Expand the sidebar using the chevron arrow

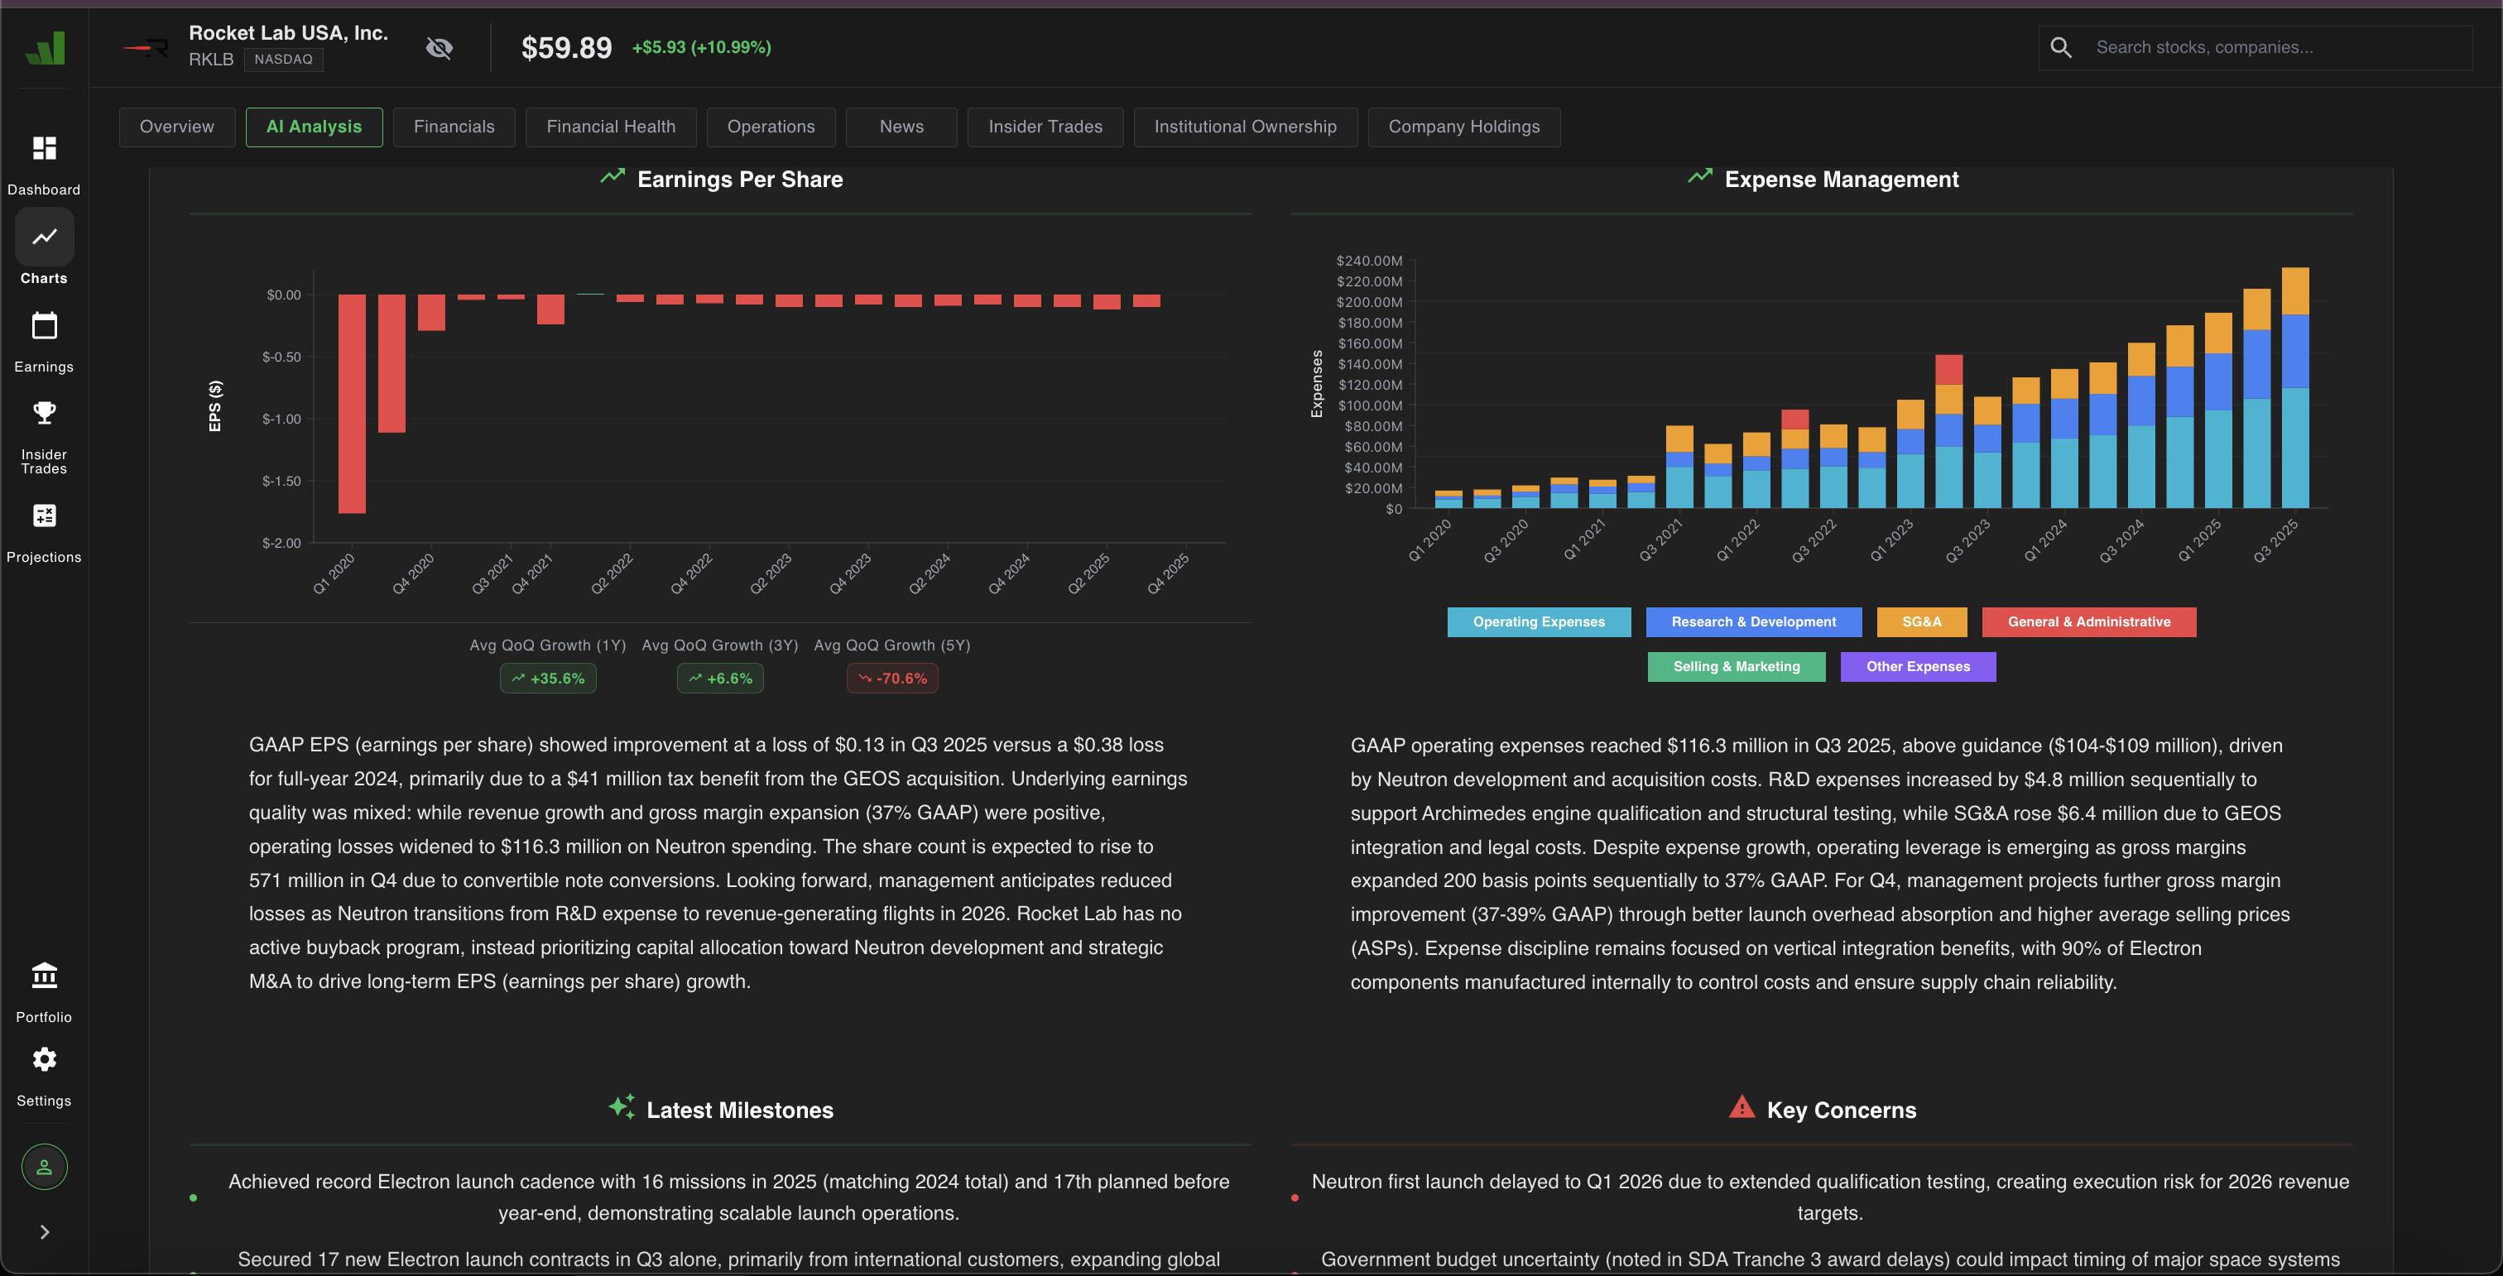point(44,1230)
